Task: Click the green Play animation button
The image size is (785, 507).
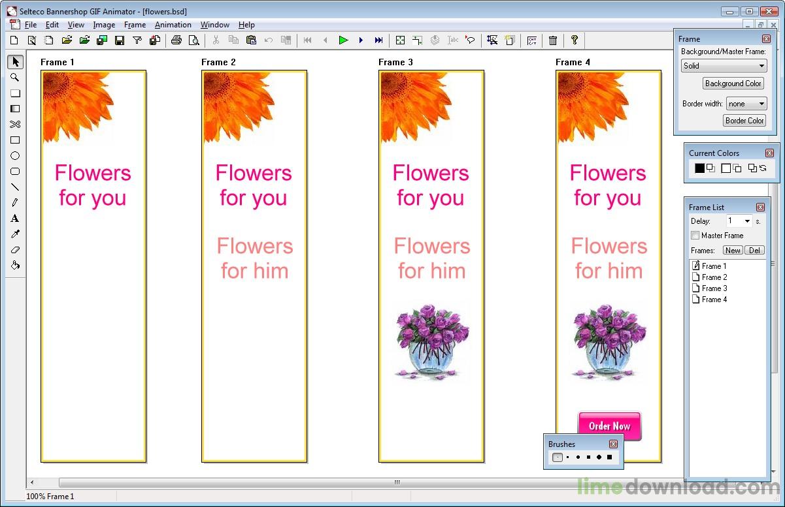Action: [343, 40]
